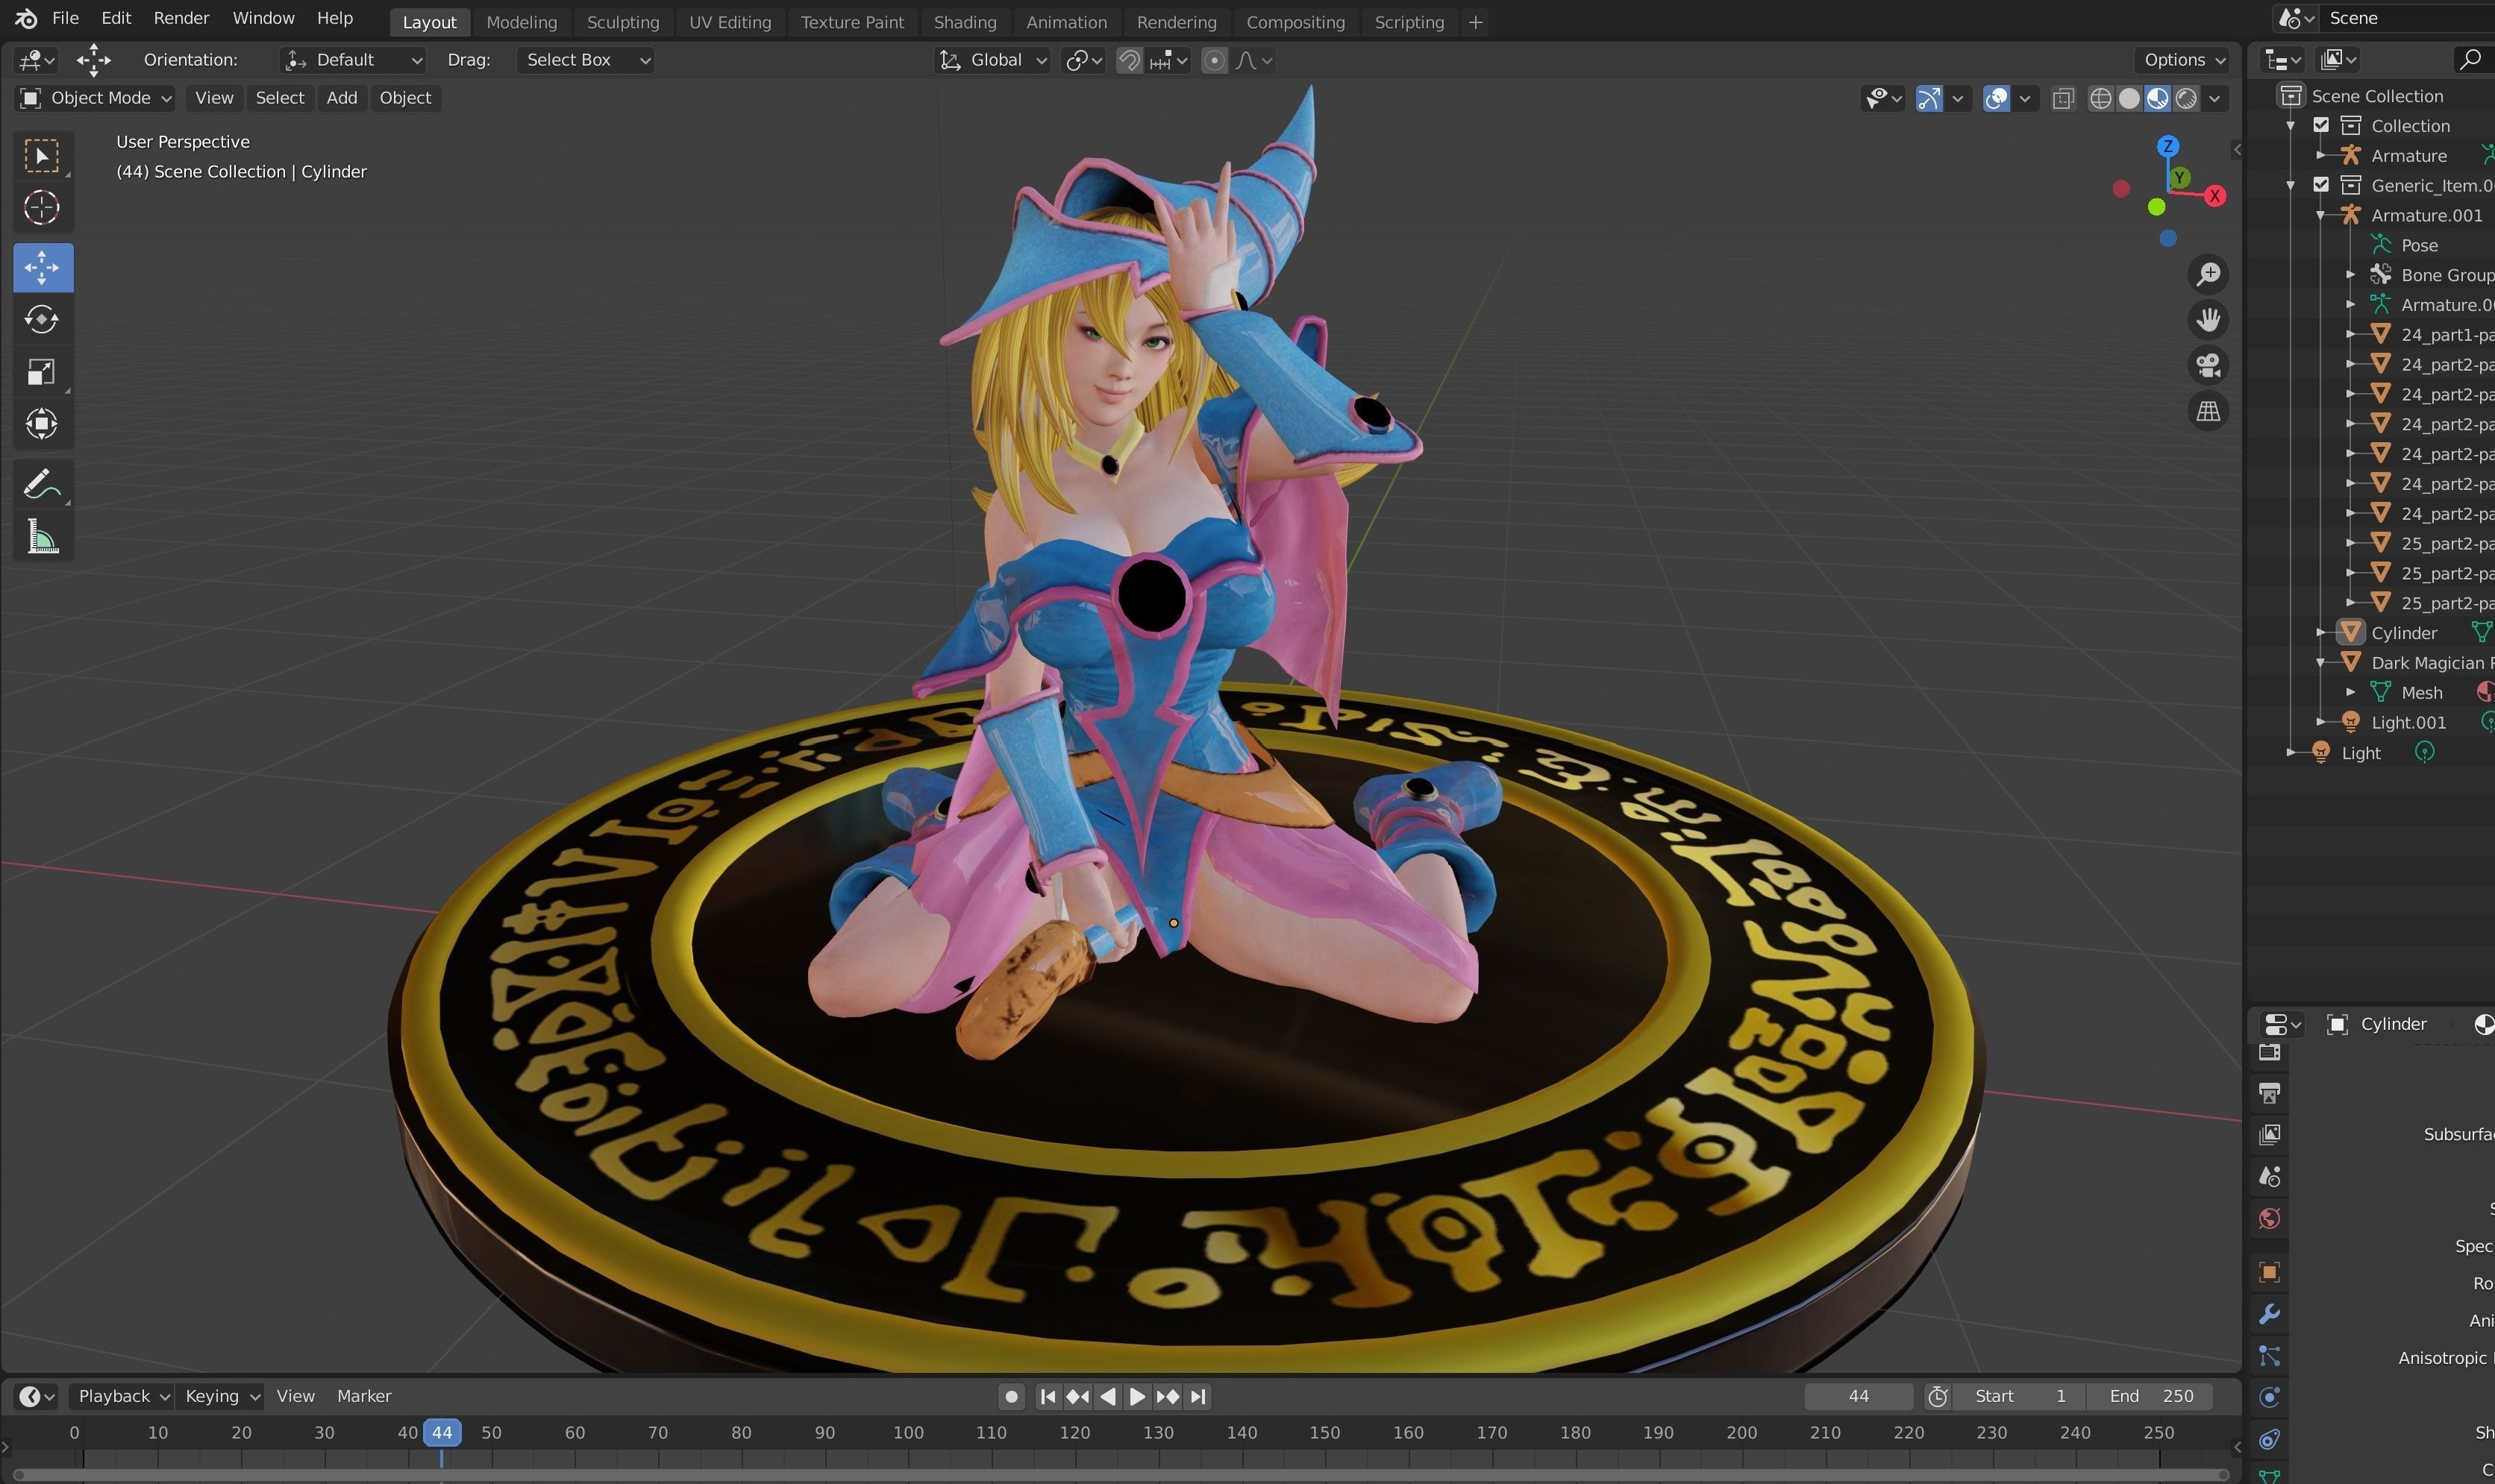Switch to rendered shading mode
Image resolution: width=2495 pixels, height=1484 pixels.
[2186, 98]
